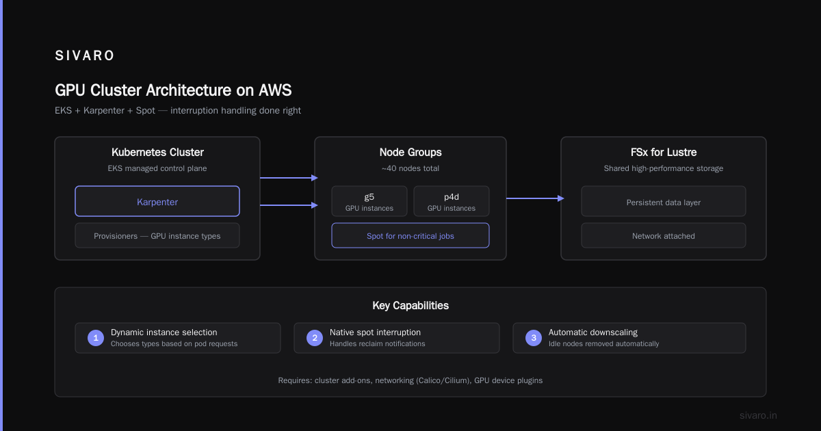
Task: Click the arrow from Node Groups to FSx
Action: point(535,198)
